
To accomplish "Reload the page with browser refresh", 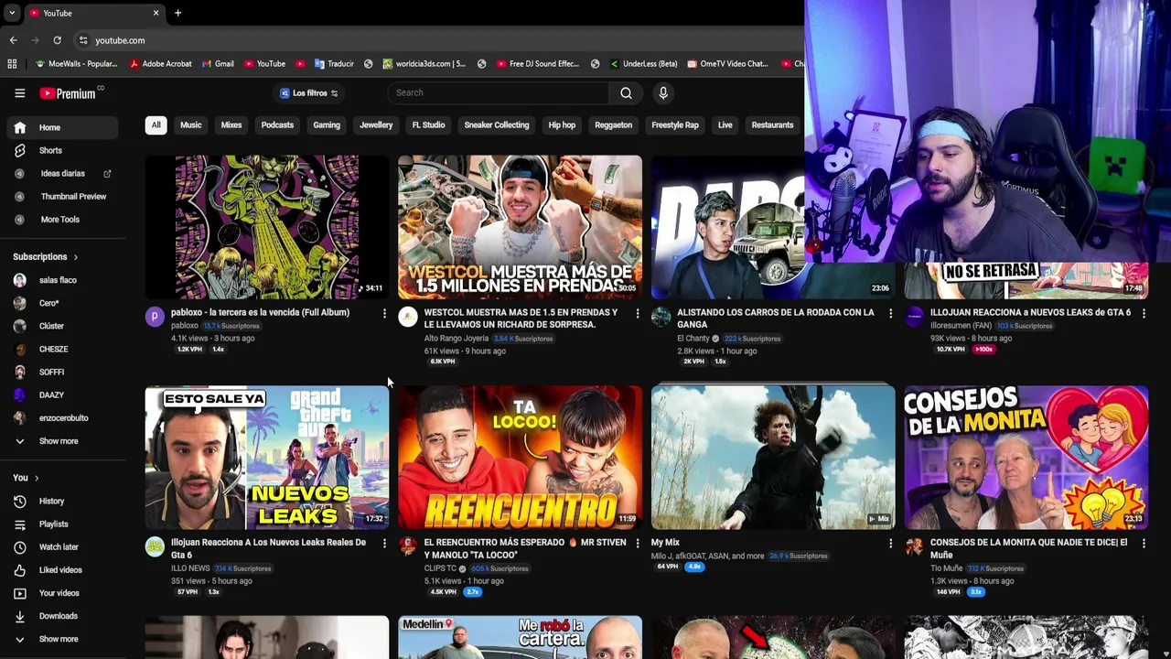I will click(57, 40).
